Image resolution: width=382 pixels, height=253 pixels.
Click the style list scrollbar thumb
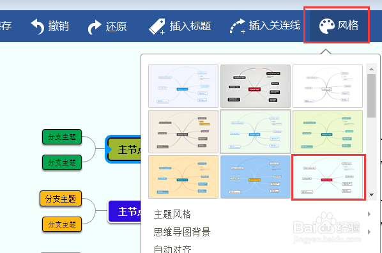(371, 96)
